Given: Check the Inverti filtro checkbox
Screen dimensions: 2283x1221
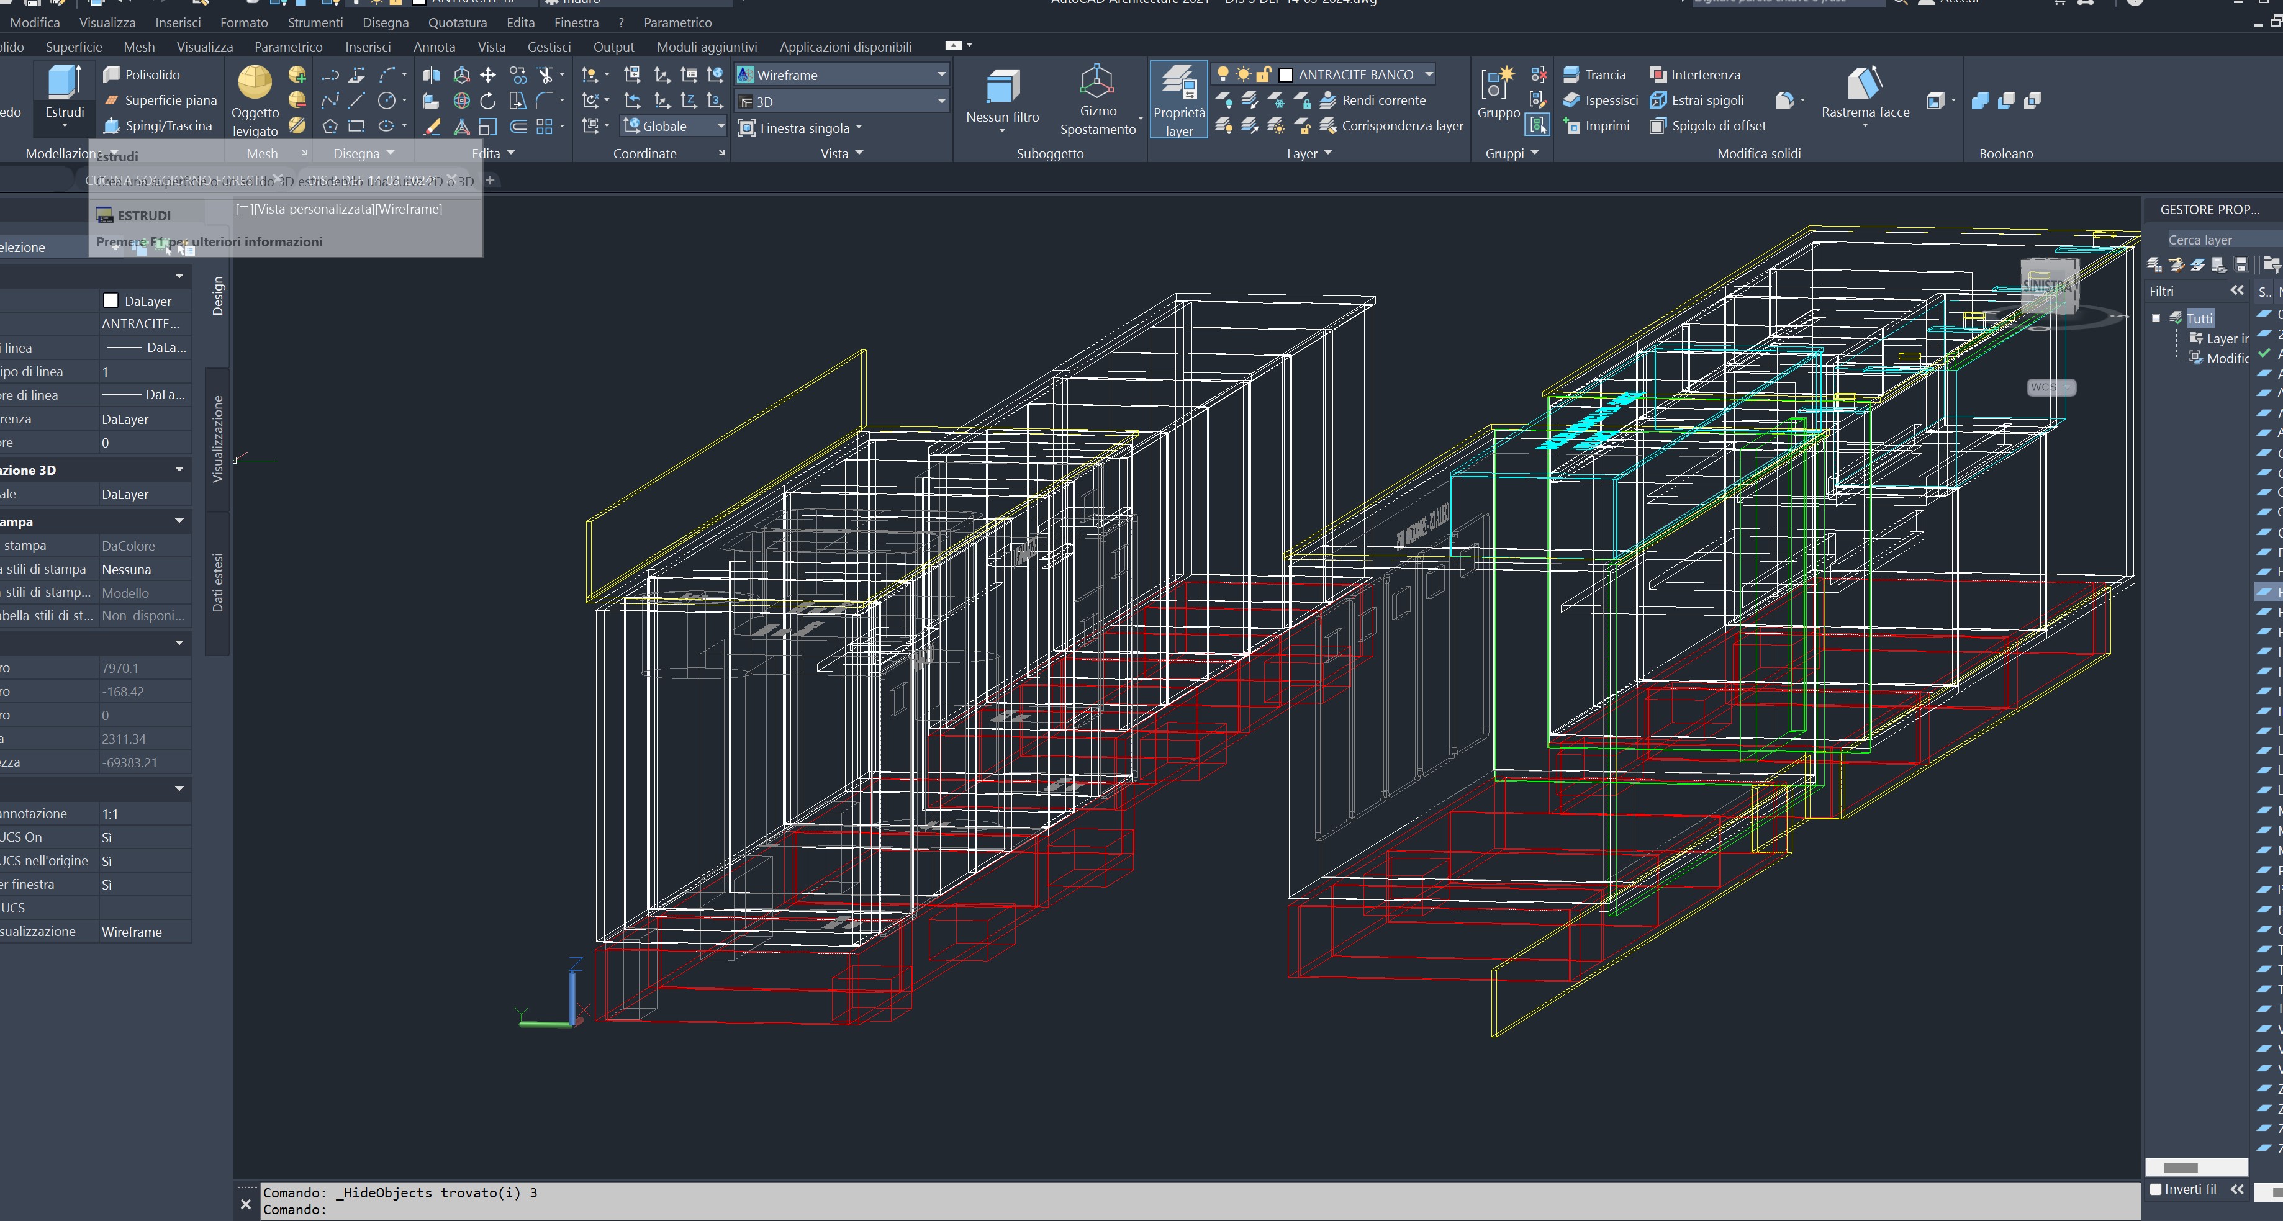Looking at the screenshot, I should pos(2155,1189).
